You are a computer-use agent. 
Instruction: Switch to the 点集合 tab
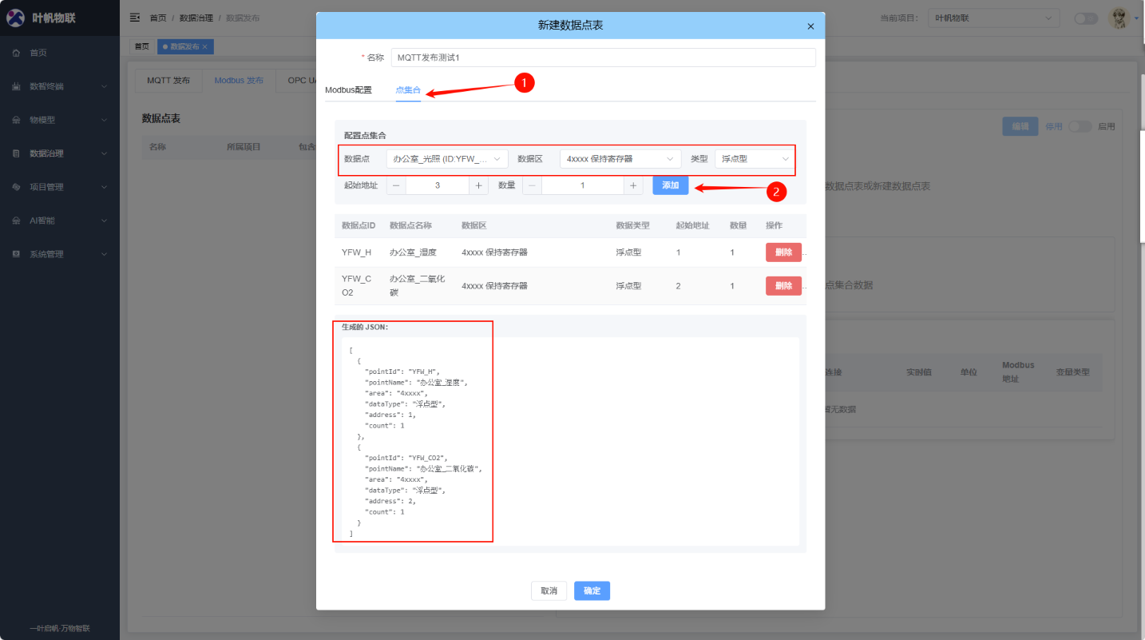click(x=407, y=90)
